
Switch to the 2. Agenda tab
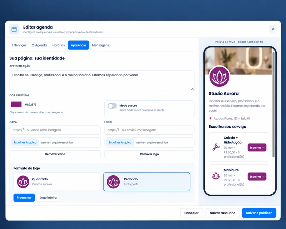coord(39,45)
